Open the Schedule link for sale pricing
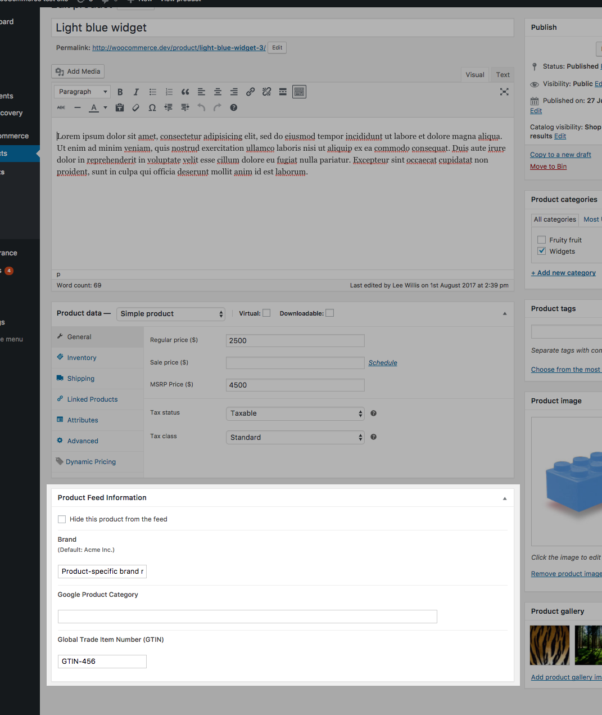Screen dimensions: 602x715 (382, 362)
